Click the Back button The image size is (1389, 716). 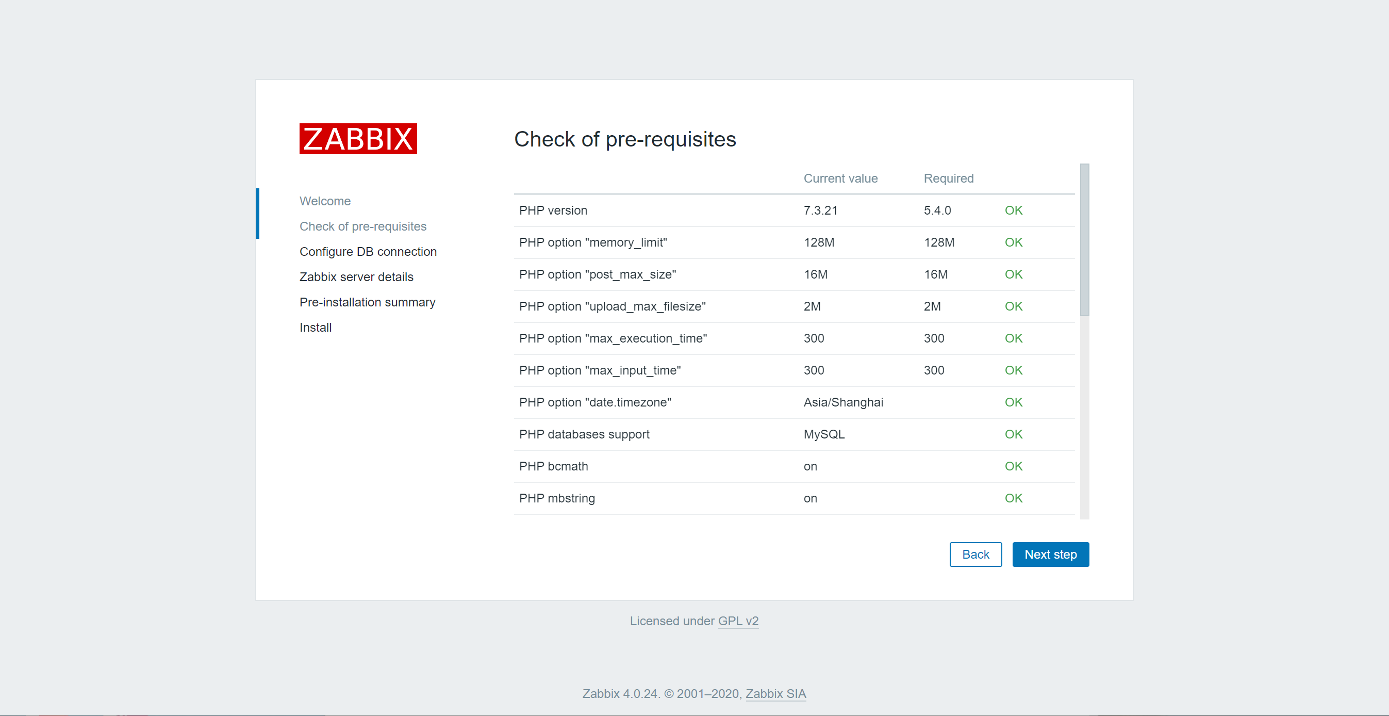(975, 554)
